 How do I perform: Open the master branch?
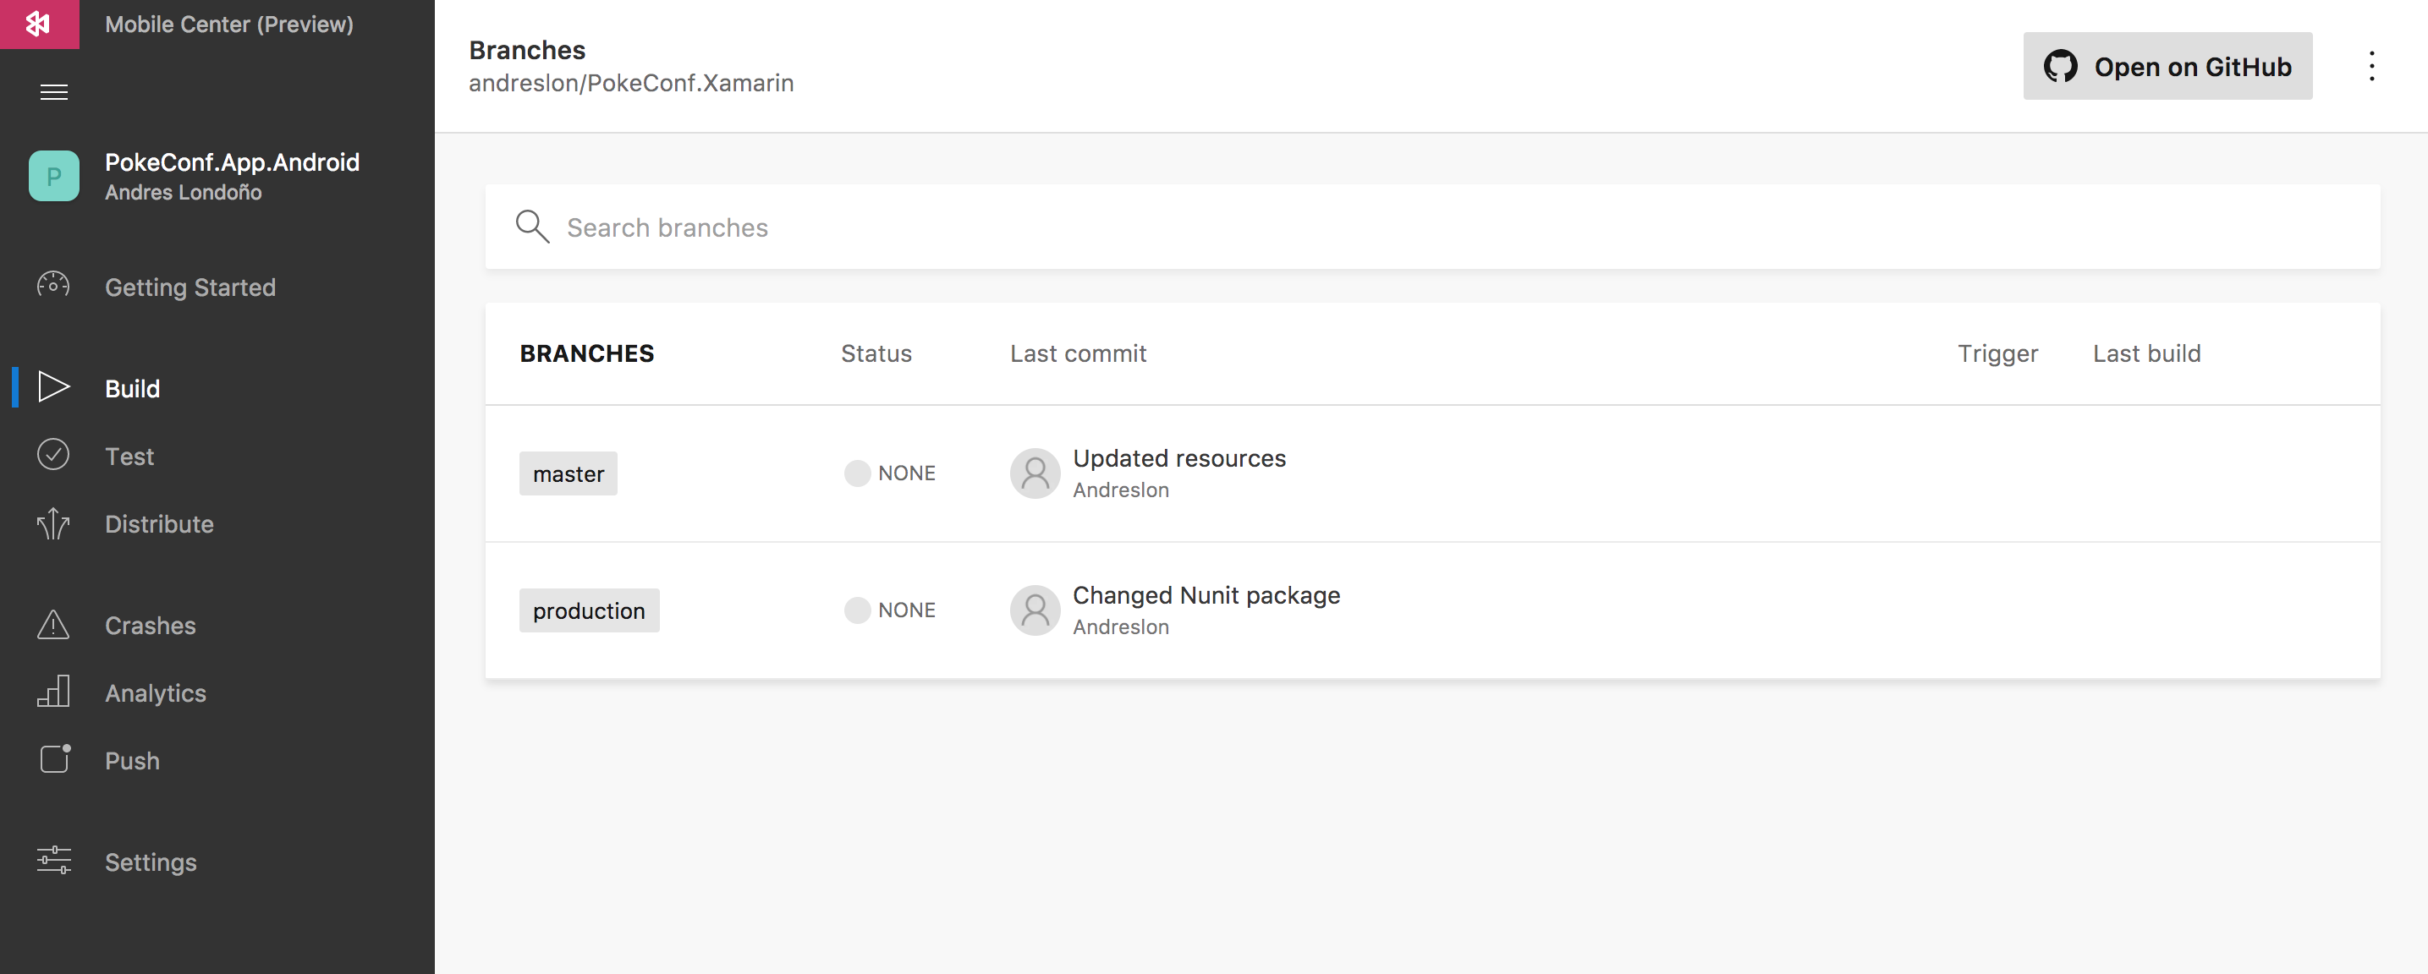pos(568,473)
